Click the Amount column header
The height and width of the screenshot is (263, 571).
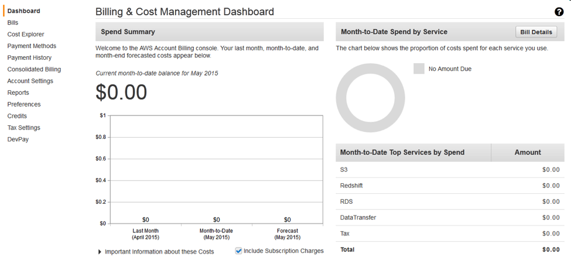(528, 152)
